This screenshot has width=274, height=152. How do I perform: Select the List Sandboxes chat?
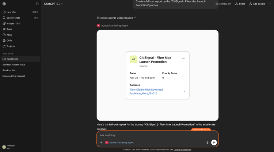click(x=20, y=59)
